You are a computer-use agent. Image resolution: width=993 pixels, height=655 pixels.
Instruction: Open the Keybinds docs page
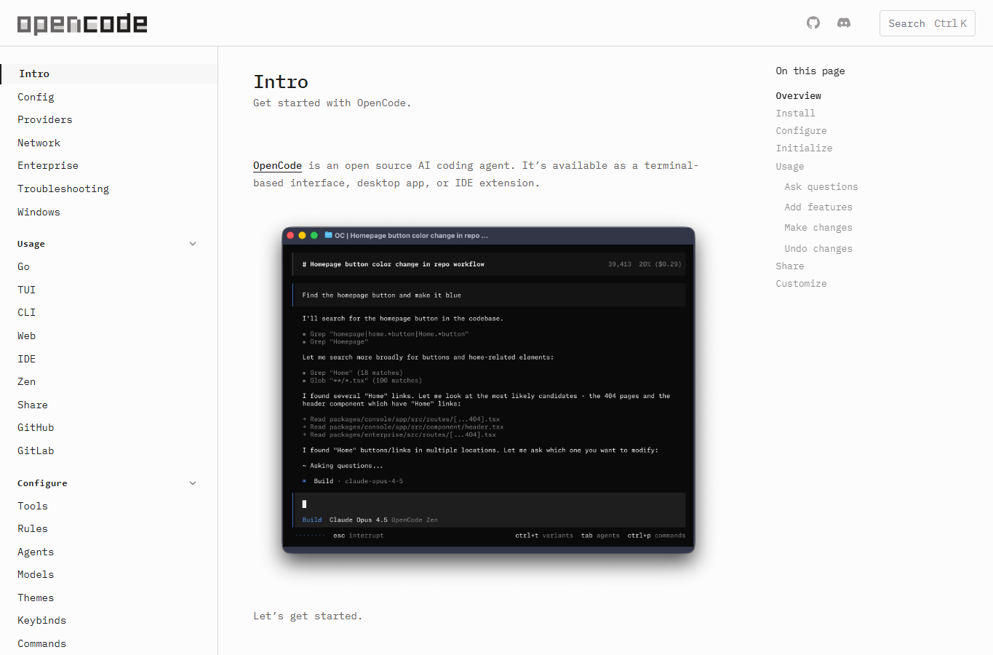[x=42, y=620]
